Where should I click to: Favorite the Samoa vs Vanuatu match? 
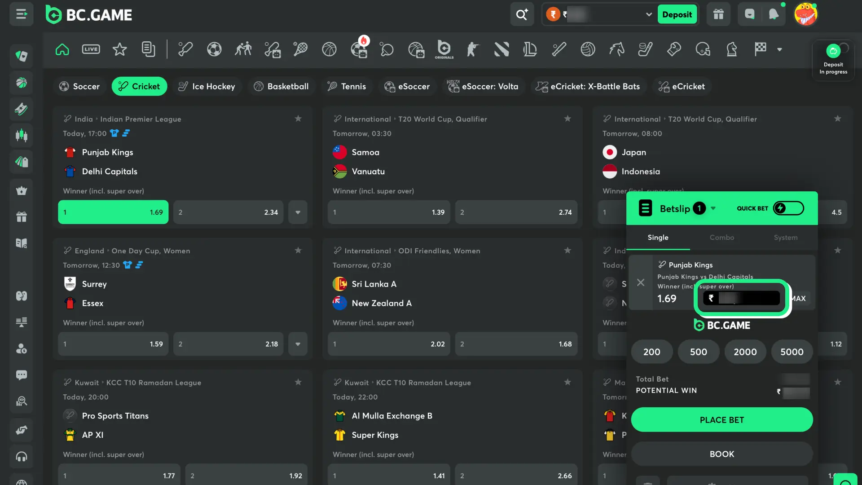(567, 119)
